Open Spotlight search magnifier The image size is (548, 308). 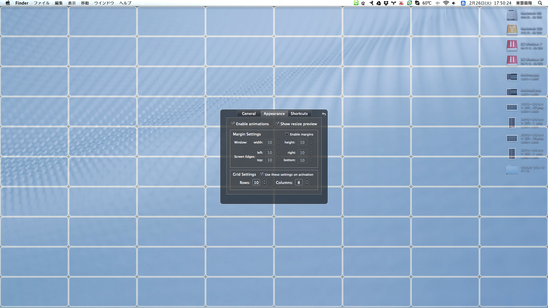[540, 3]
